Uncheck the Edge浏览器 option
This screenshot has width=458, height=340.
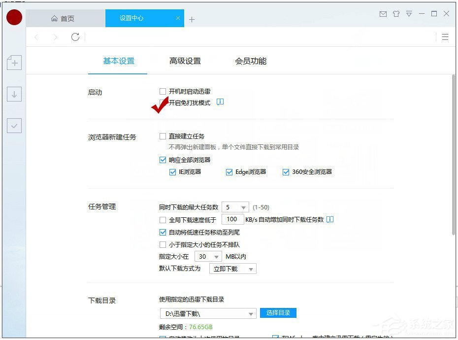pos(229,171)
